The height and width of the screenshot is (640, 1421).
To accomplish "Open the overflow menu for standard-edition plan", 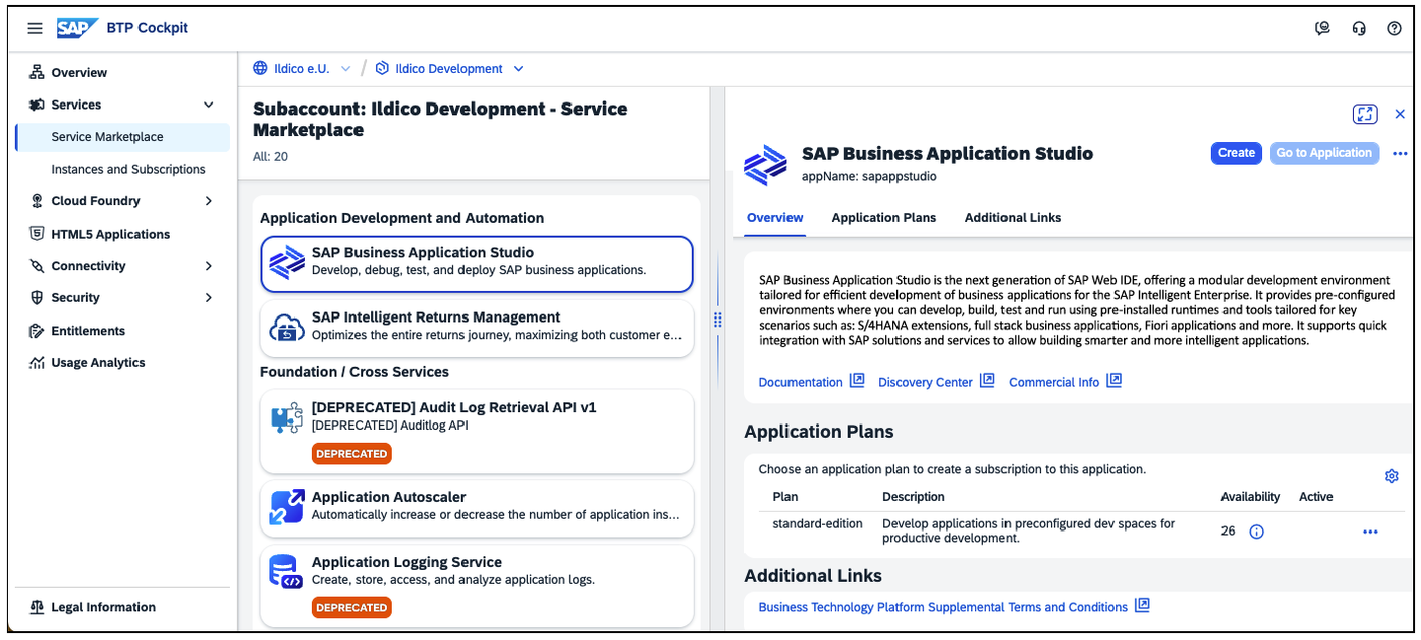I will 1370,531.
